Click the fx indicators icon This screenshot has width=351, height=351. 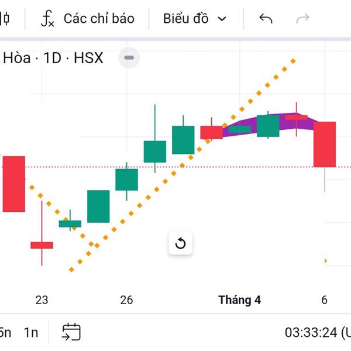47,19
